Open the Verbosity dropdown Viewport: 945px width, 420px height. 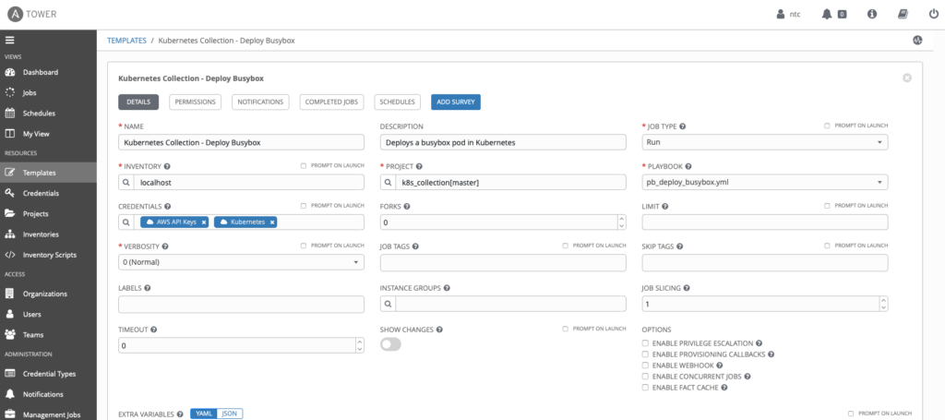click(x=241, y=262)
